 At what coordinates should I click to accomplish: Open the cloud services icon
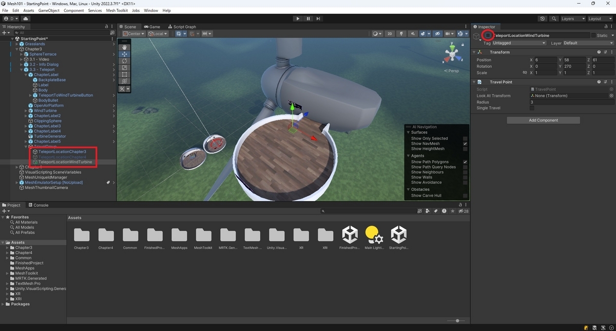coord(25,18)
